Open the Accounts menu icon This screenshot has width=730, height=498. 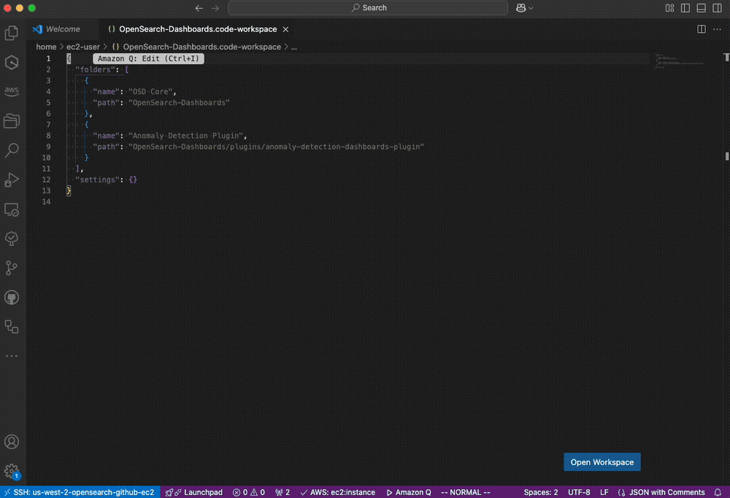pyautogui.click(x=12, y=442)
